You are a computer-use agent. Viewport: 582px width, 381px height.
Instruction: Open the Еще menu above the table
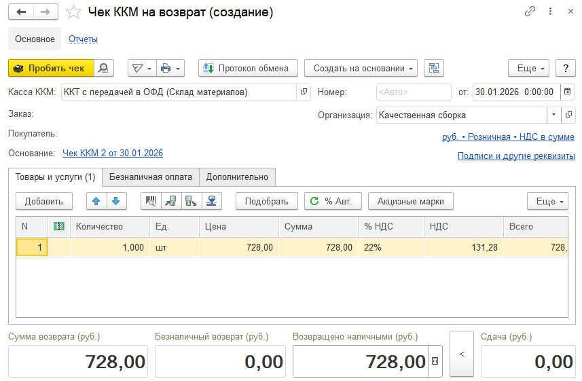click(547, 201)
